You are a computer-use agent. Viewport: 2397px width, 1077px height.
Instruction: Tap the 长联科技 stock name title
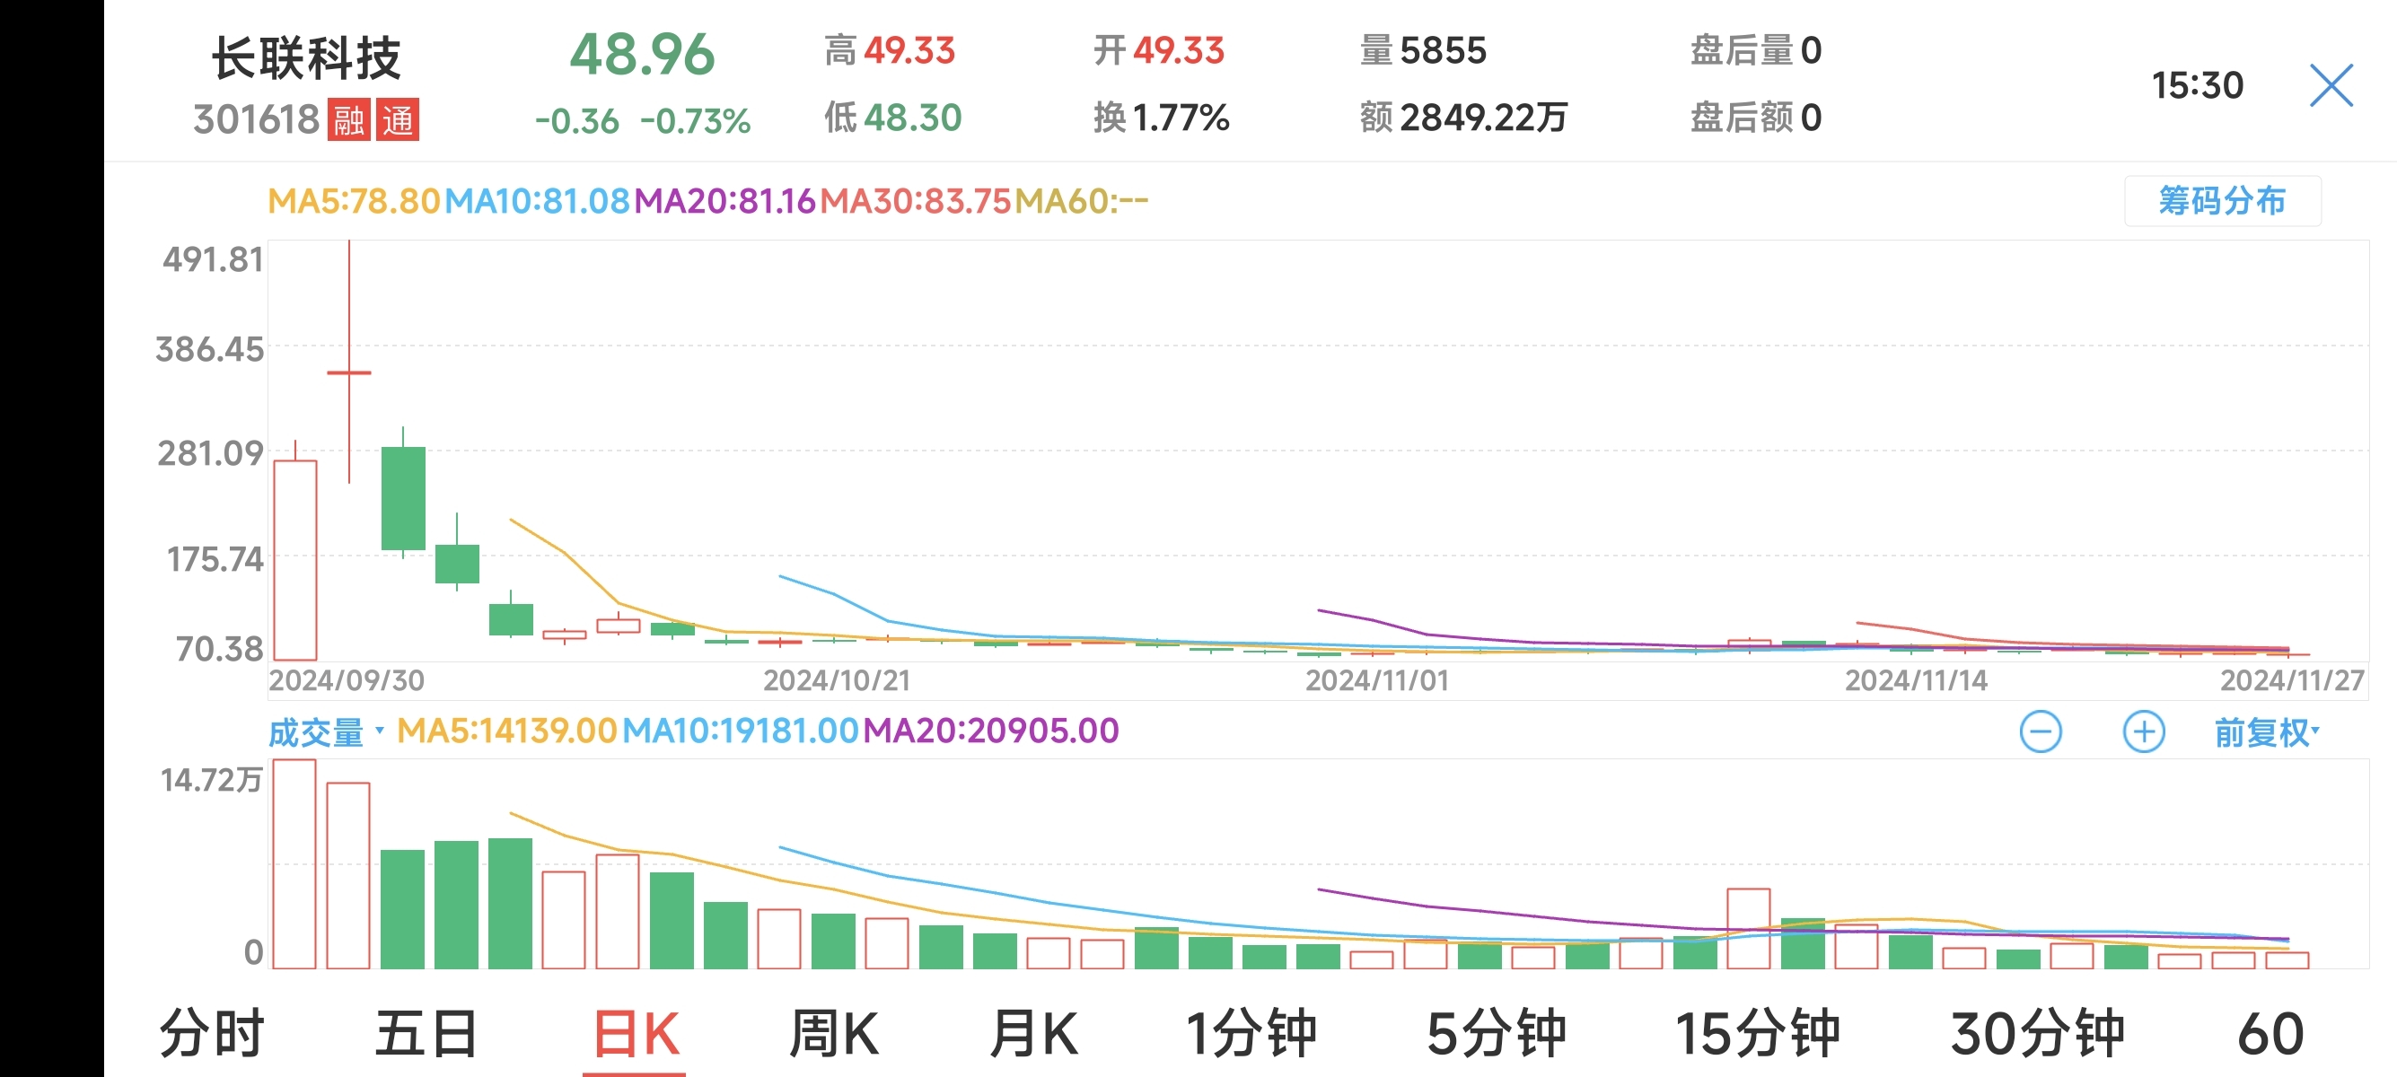point(306,57)
